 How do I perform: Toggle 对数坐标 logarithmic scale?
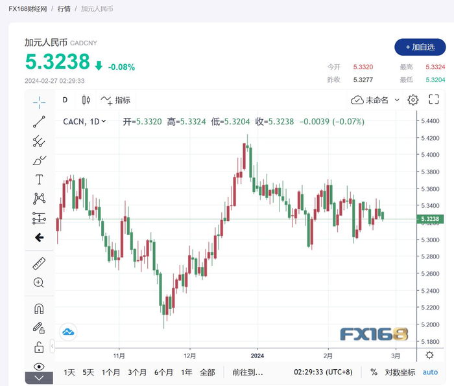(x=400, y=372)
